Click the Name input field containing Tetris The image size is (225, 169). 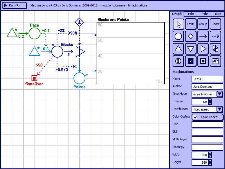[207, 79]
